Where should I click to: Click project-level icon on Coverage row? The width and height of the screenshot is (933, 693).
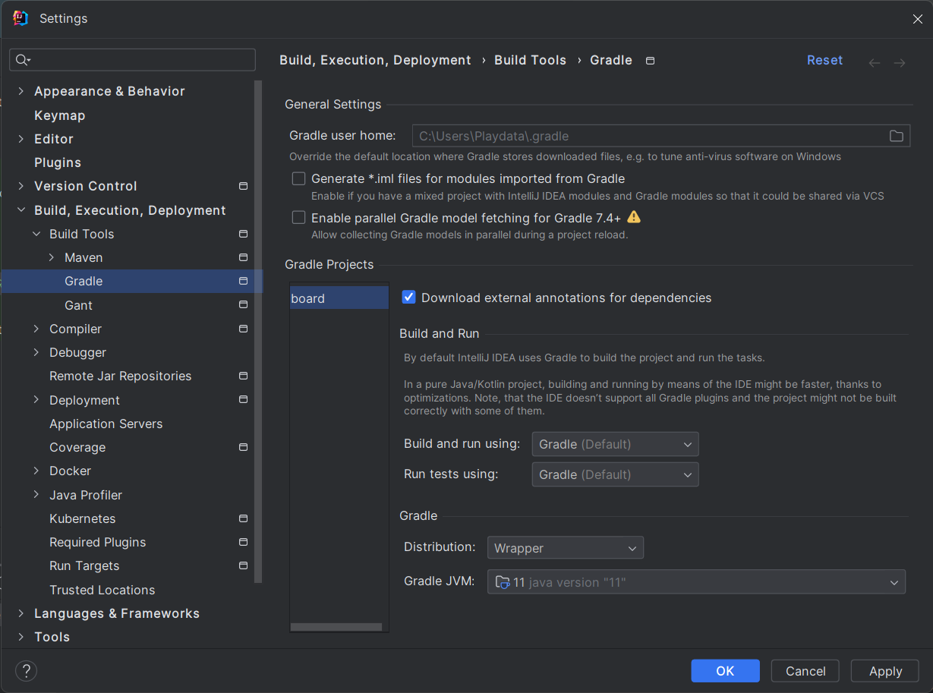point(243,447)
